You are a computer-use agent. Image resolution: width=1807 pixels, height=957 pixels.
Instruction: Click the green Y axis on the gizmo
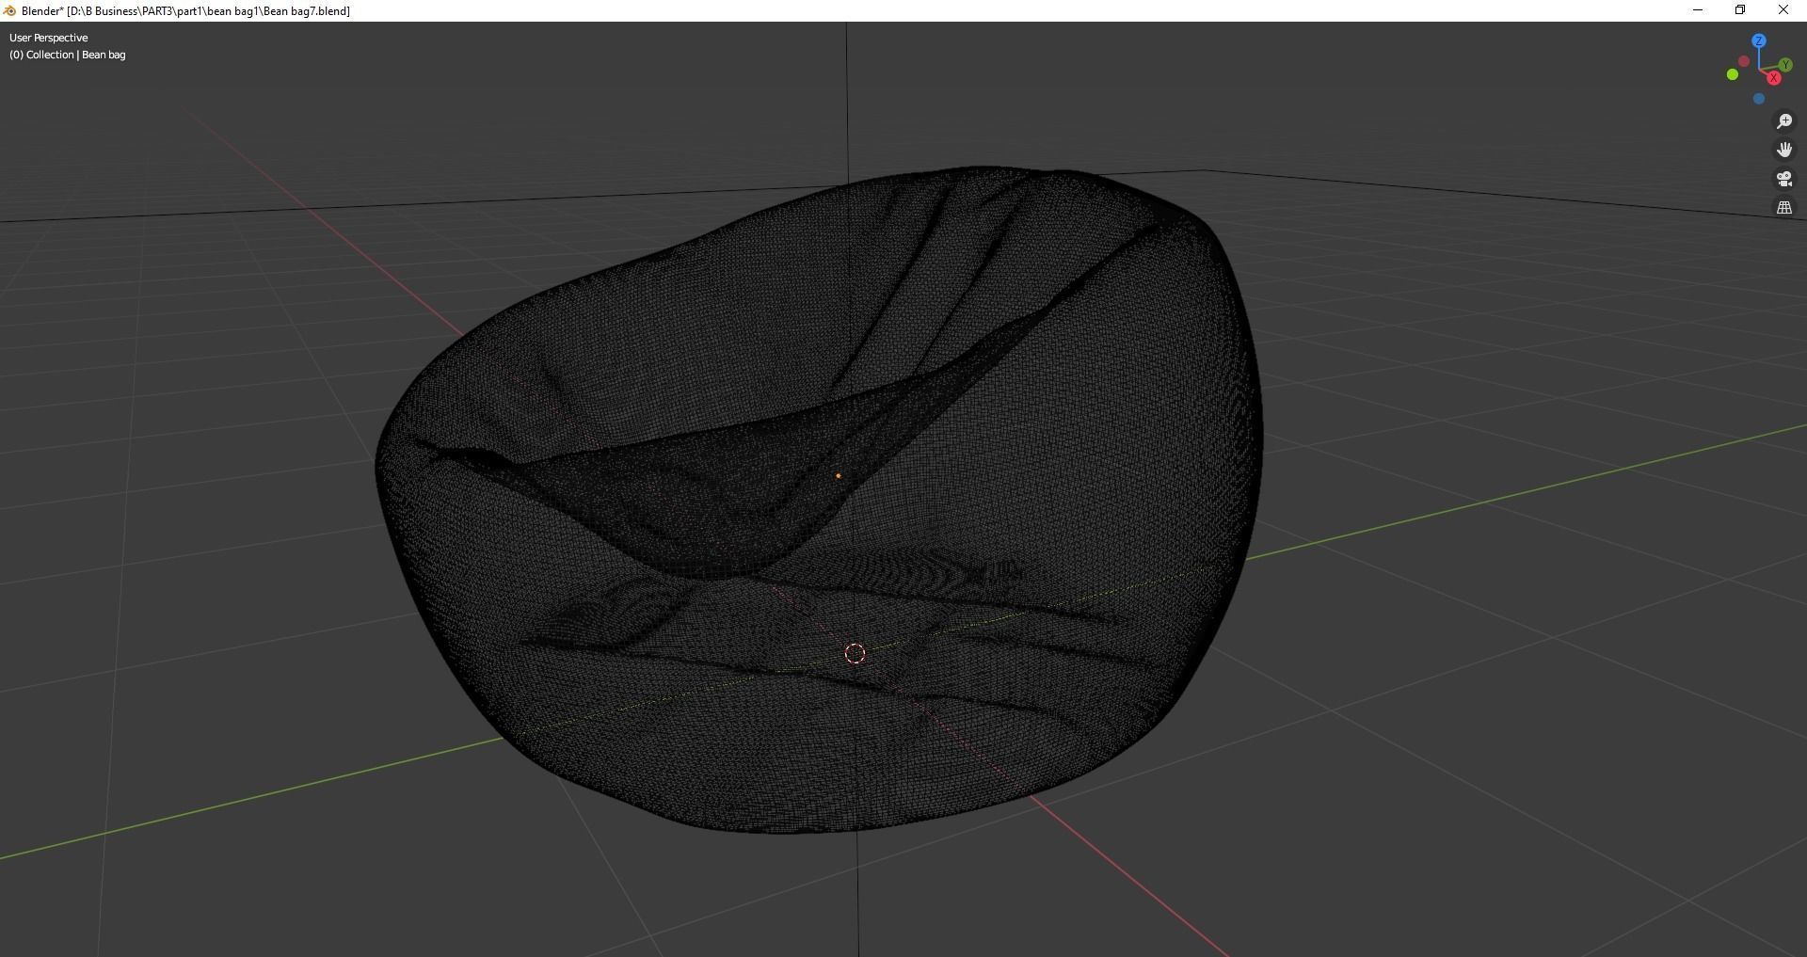point(1784,65)
